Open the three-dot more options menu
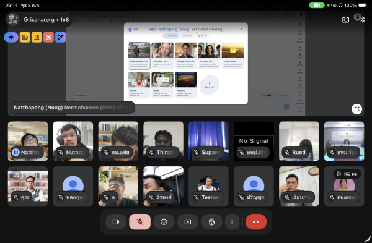 232,222
